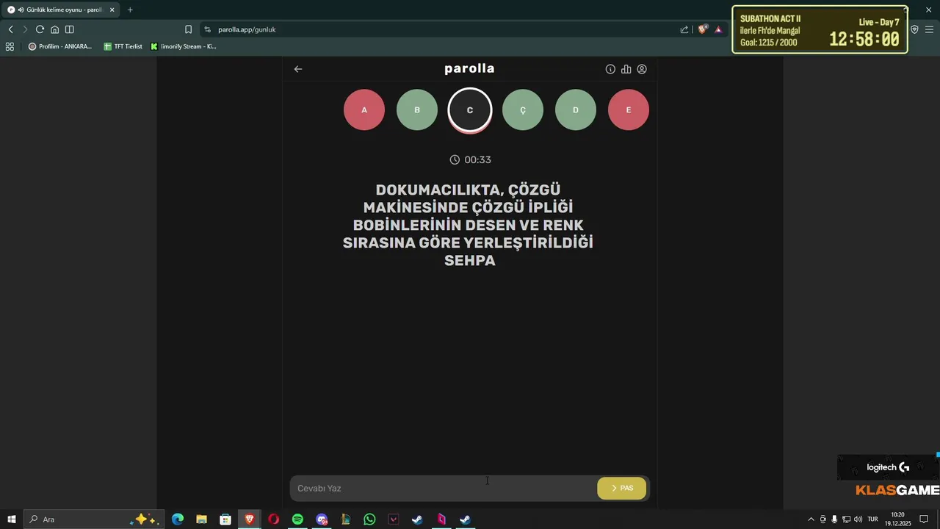Open the 'Profilim - ANKARA...' bookmark
This screenshot has width=940, height=529.
pyautogui.click(x=60, y=46)
